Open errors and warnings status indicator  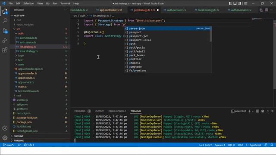pyautogui.click(x=29, y=145)
